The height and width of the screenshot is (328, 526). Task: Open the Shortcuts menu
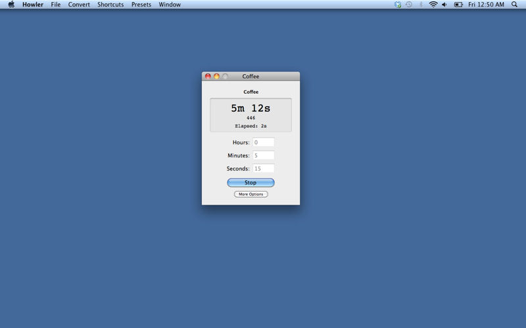click(110, 5)
